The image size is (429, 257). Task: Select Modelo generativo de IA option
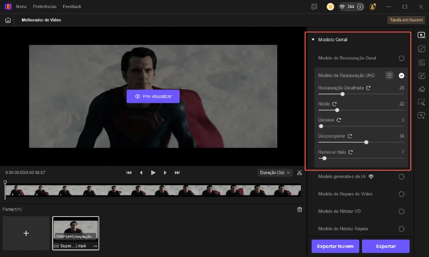(401, 176)
